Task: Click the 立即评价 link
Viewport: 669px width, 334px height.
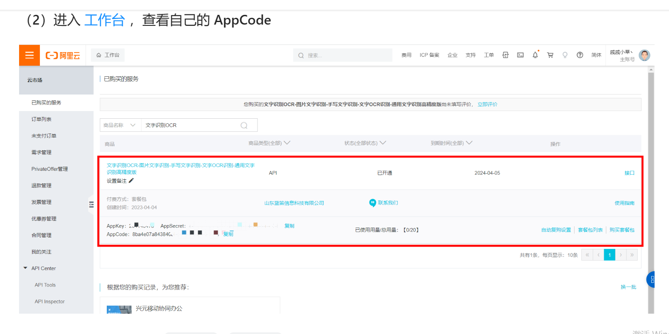Action: pos(487,104)
